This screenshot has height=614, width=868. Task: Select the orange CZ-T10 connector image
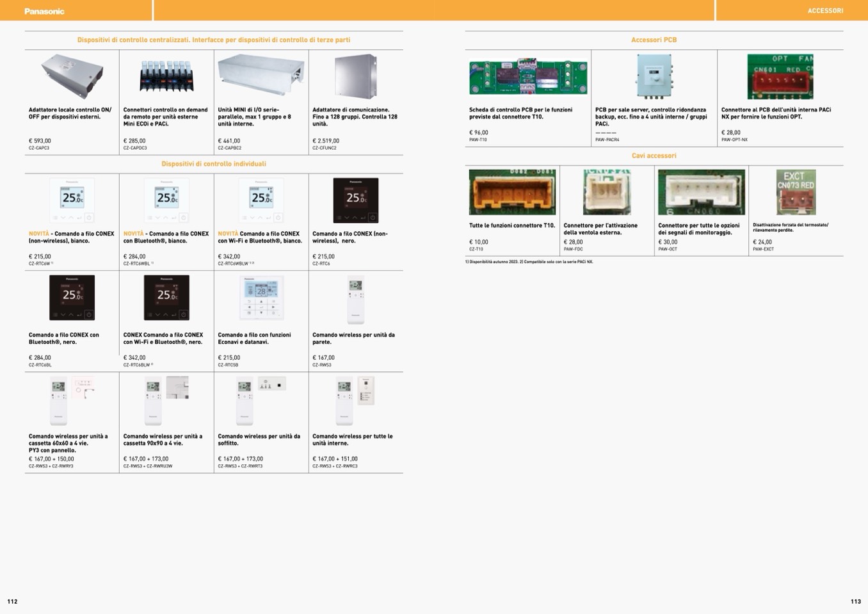[x=512, y=192]
